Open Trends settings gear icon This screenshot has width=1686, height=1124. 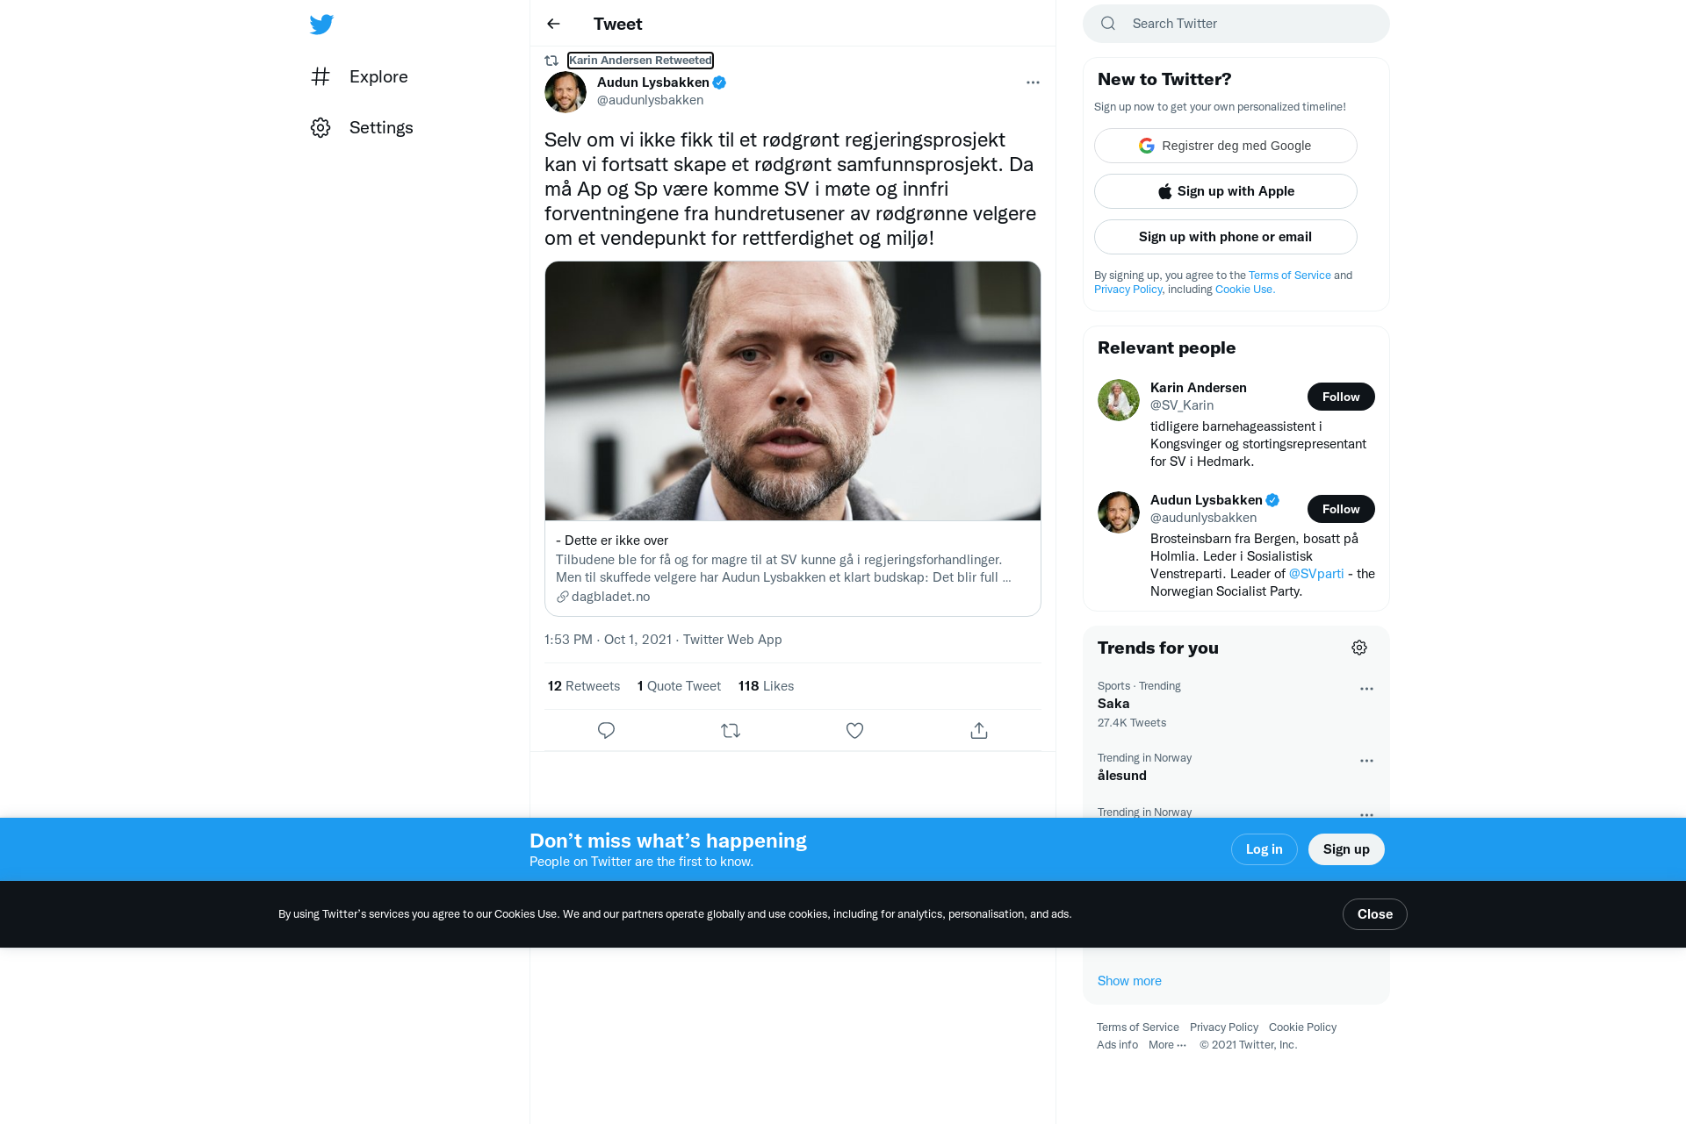1359,648
